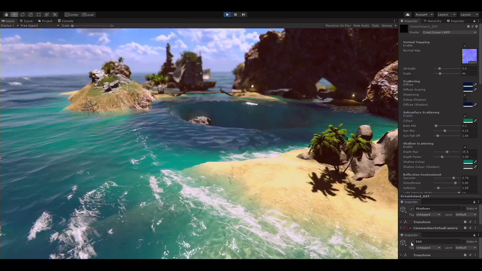Viewport: 482px width, 271px height.
Task: Open presets for the OceanIsland_DAY material
Action: click(x=473, y=26)
